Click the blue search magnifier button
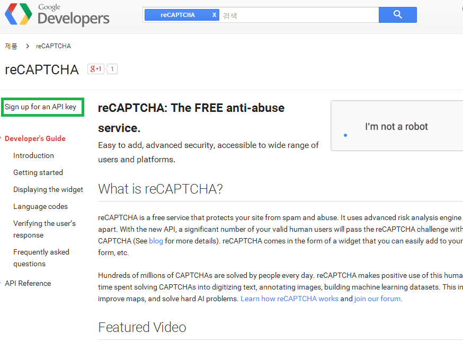This screenshot has height=350, width=463. click(x=397, y=15)
